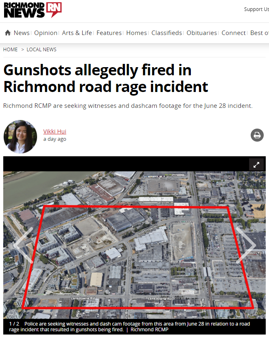The height and width of the screenshot is (339, 269).
Task: Click the LOCAL NEWS breadcrumb link
Action: (x=42, y=50)
